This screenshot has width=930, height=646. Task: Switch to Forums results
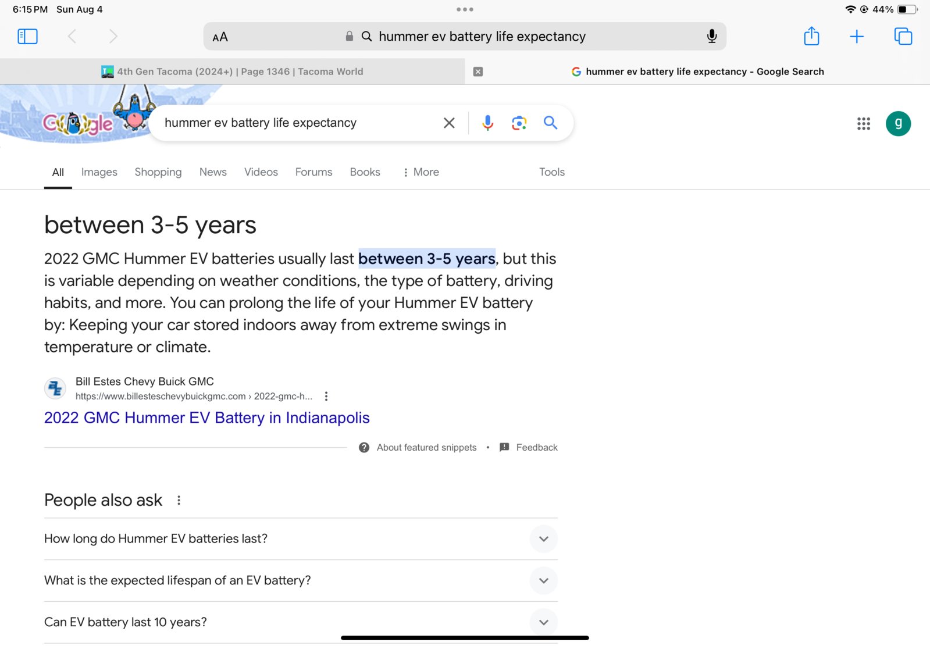(313, 172)
